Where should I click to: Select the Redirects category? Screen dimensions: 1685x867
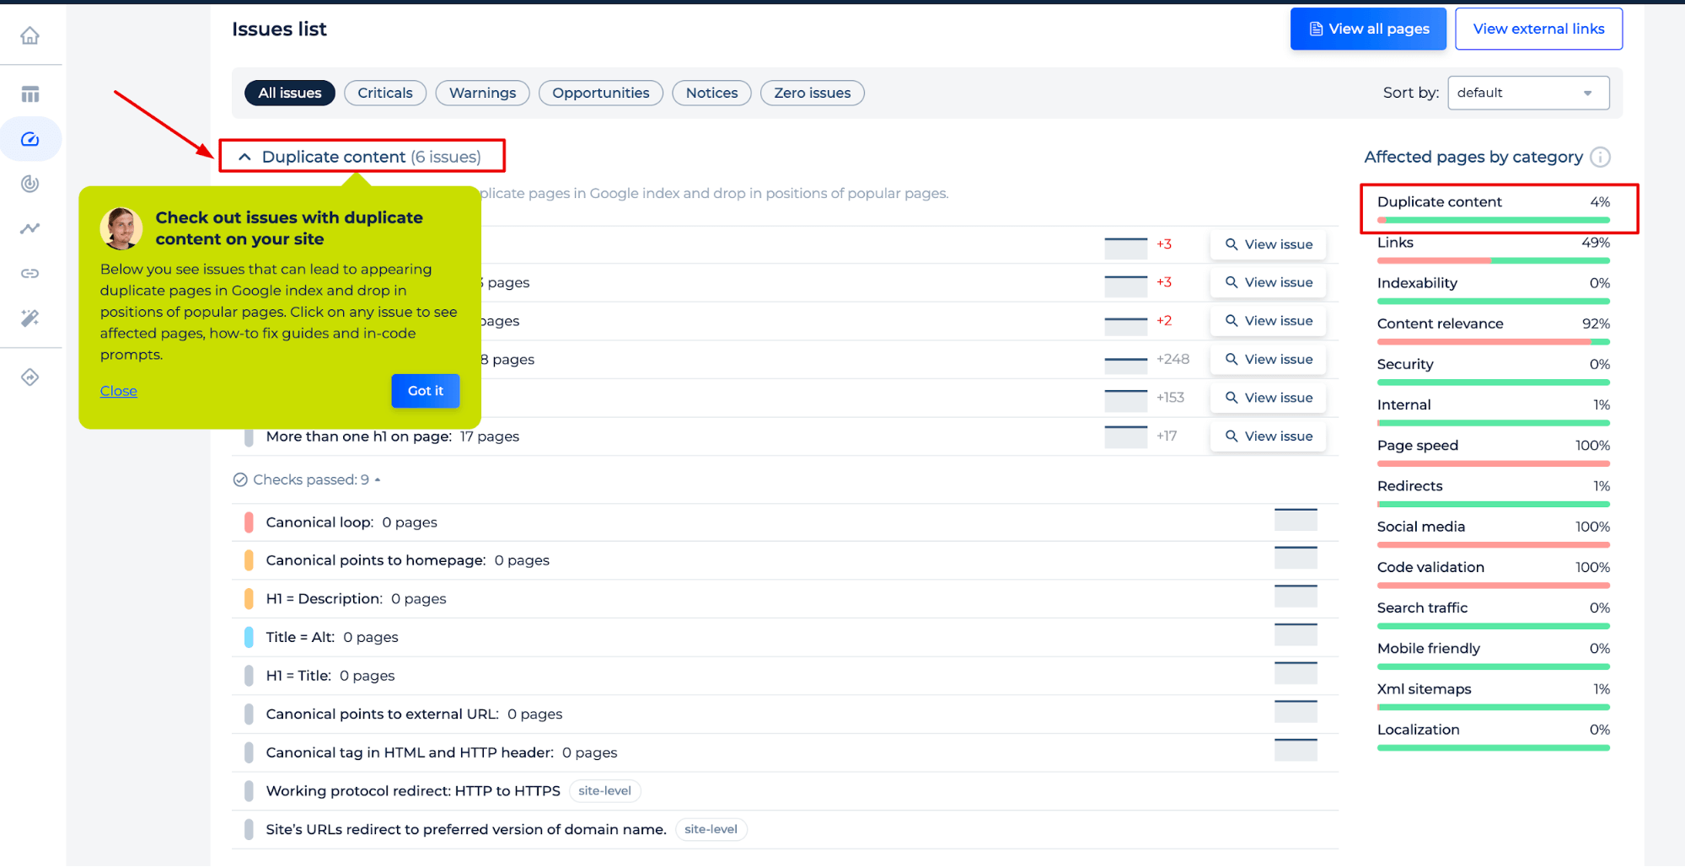pyautogui.click(x=1493, y=492)
